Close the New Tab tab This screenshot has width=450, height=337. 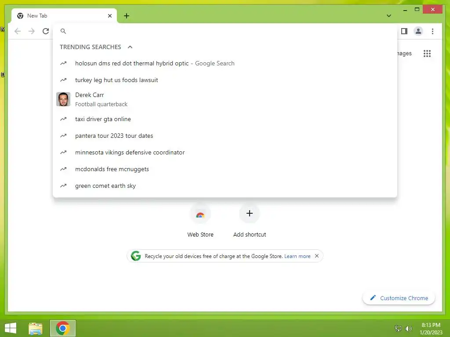pyautogui.click(x=109, y=16)
